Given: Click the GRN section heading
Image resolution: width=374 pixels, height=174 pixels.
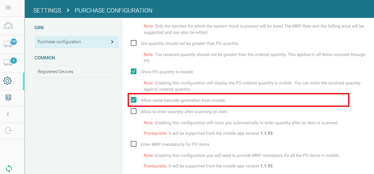Looking at the screenshot, I should point(39,28).
